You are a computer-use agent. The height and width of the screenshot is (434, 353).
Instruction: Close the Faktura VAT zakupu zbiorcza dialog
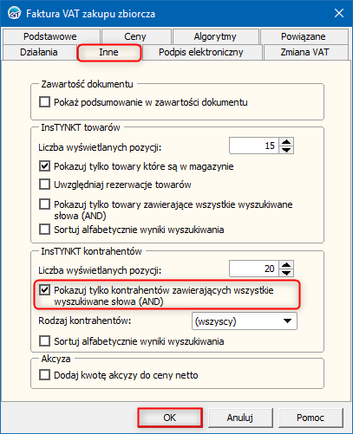[x=339, y=13]
